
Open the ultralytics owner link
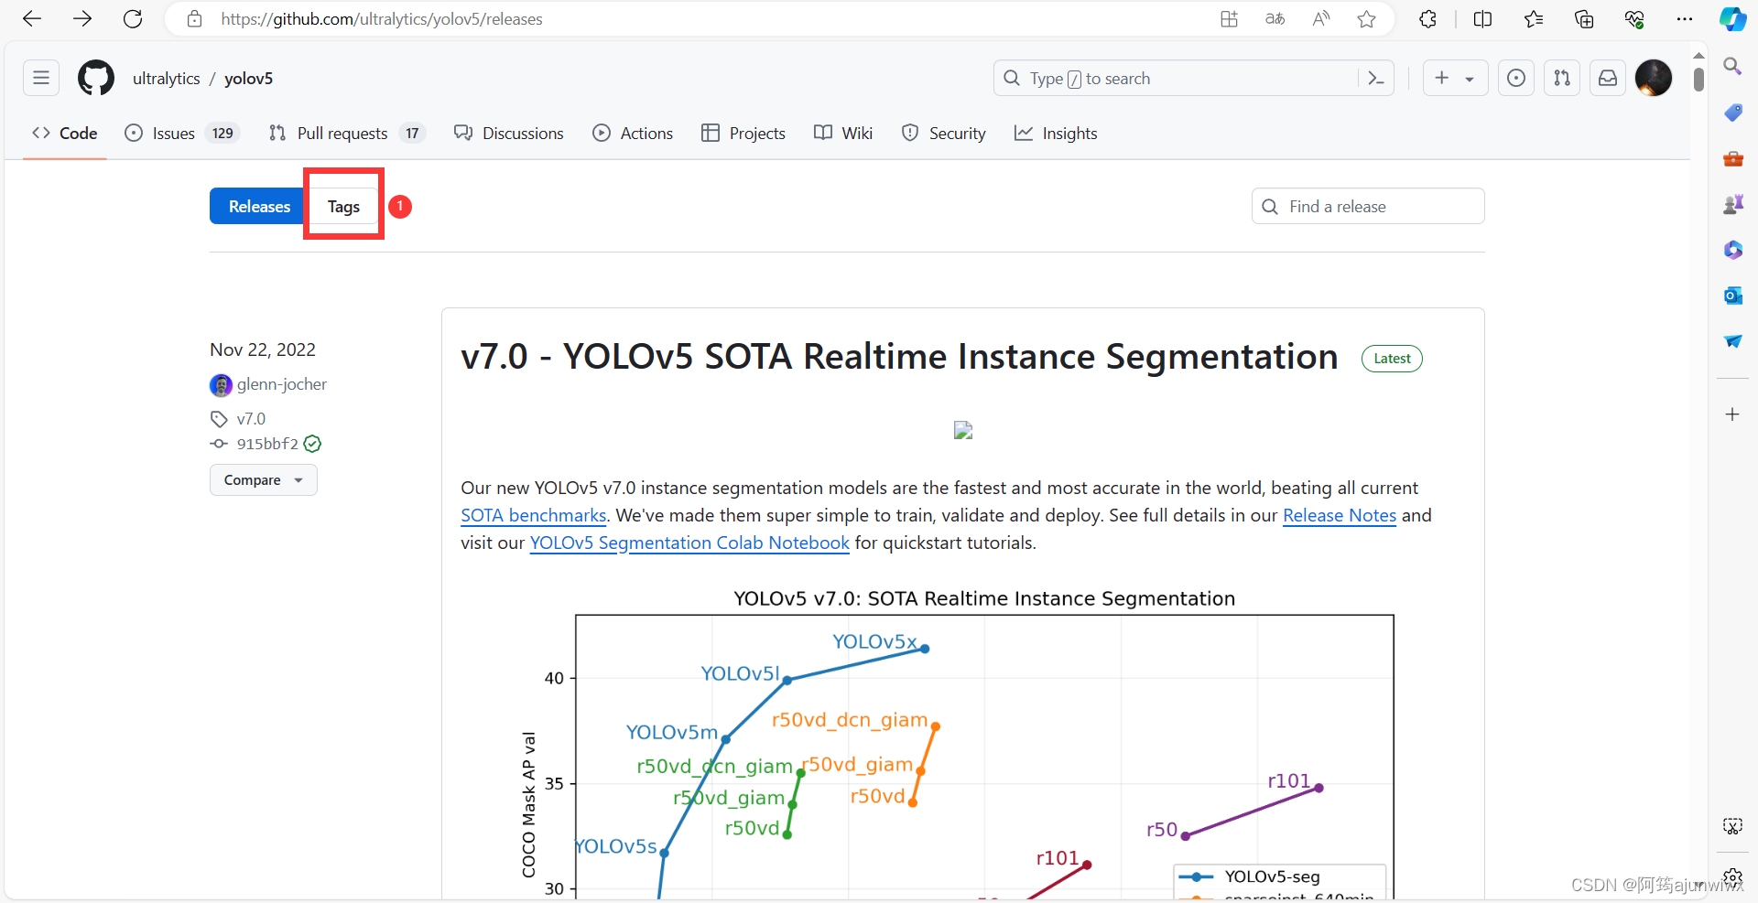(x=167, y=78)
